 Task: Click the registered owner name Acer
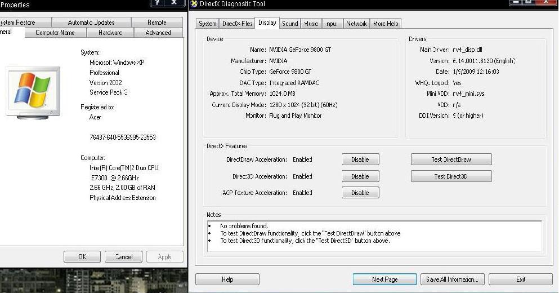coord(95,117)
